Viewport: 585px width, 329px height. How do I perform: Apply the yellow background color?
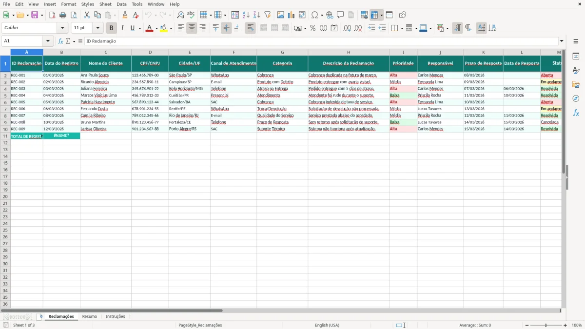pyautogui.click(x=164, y=28)
